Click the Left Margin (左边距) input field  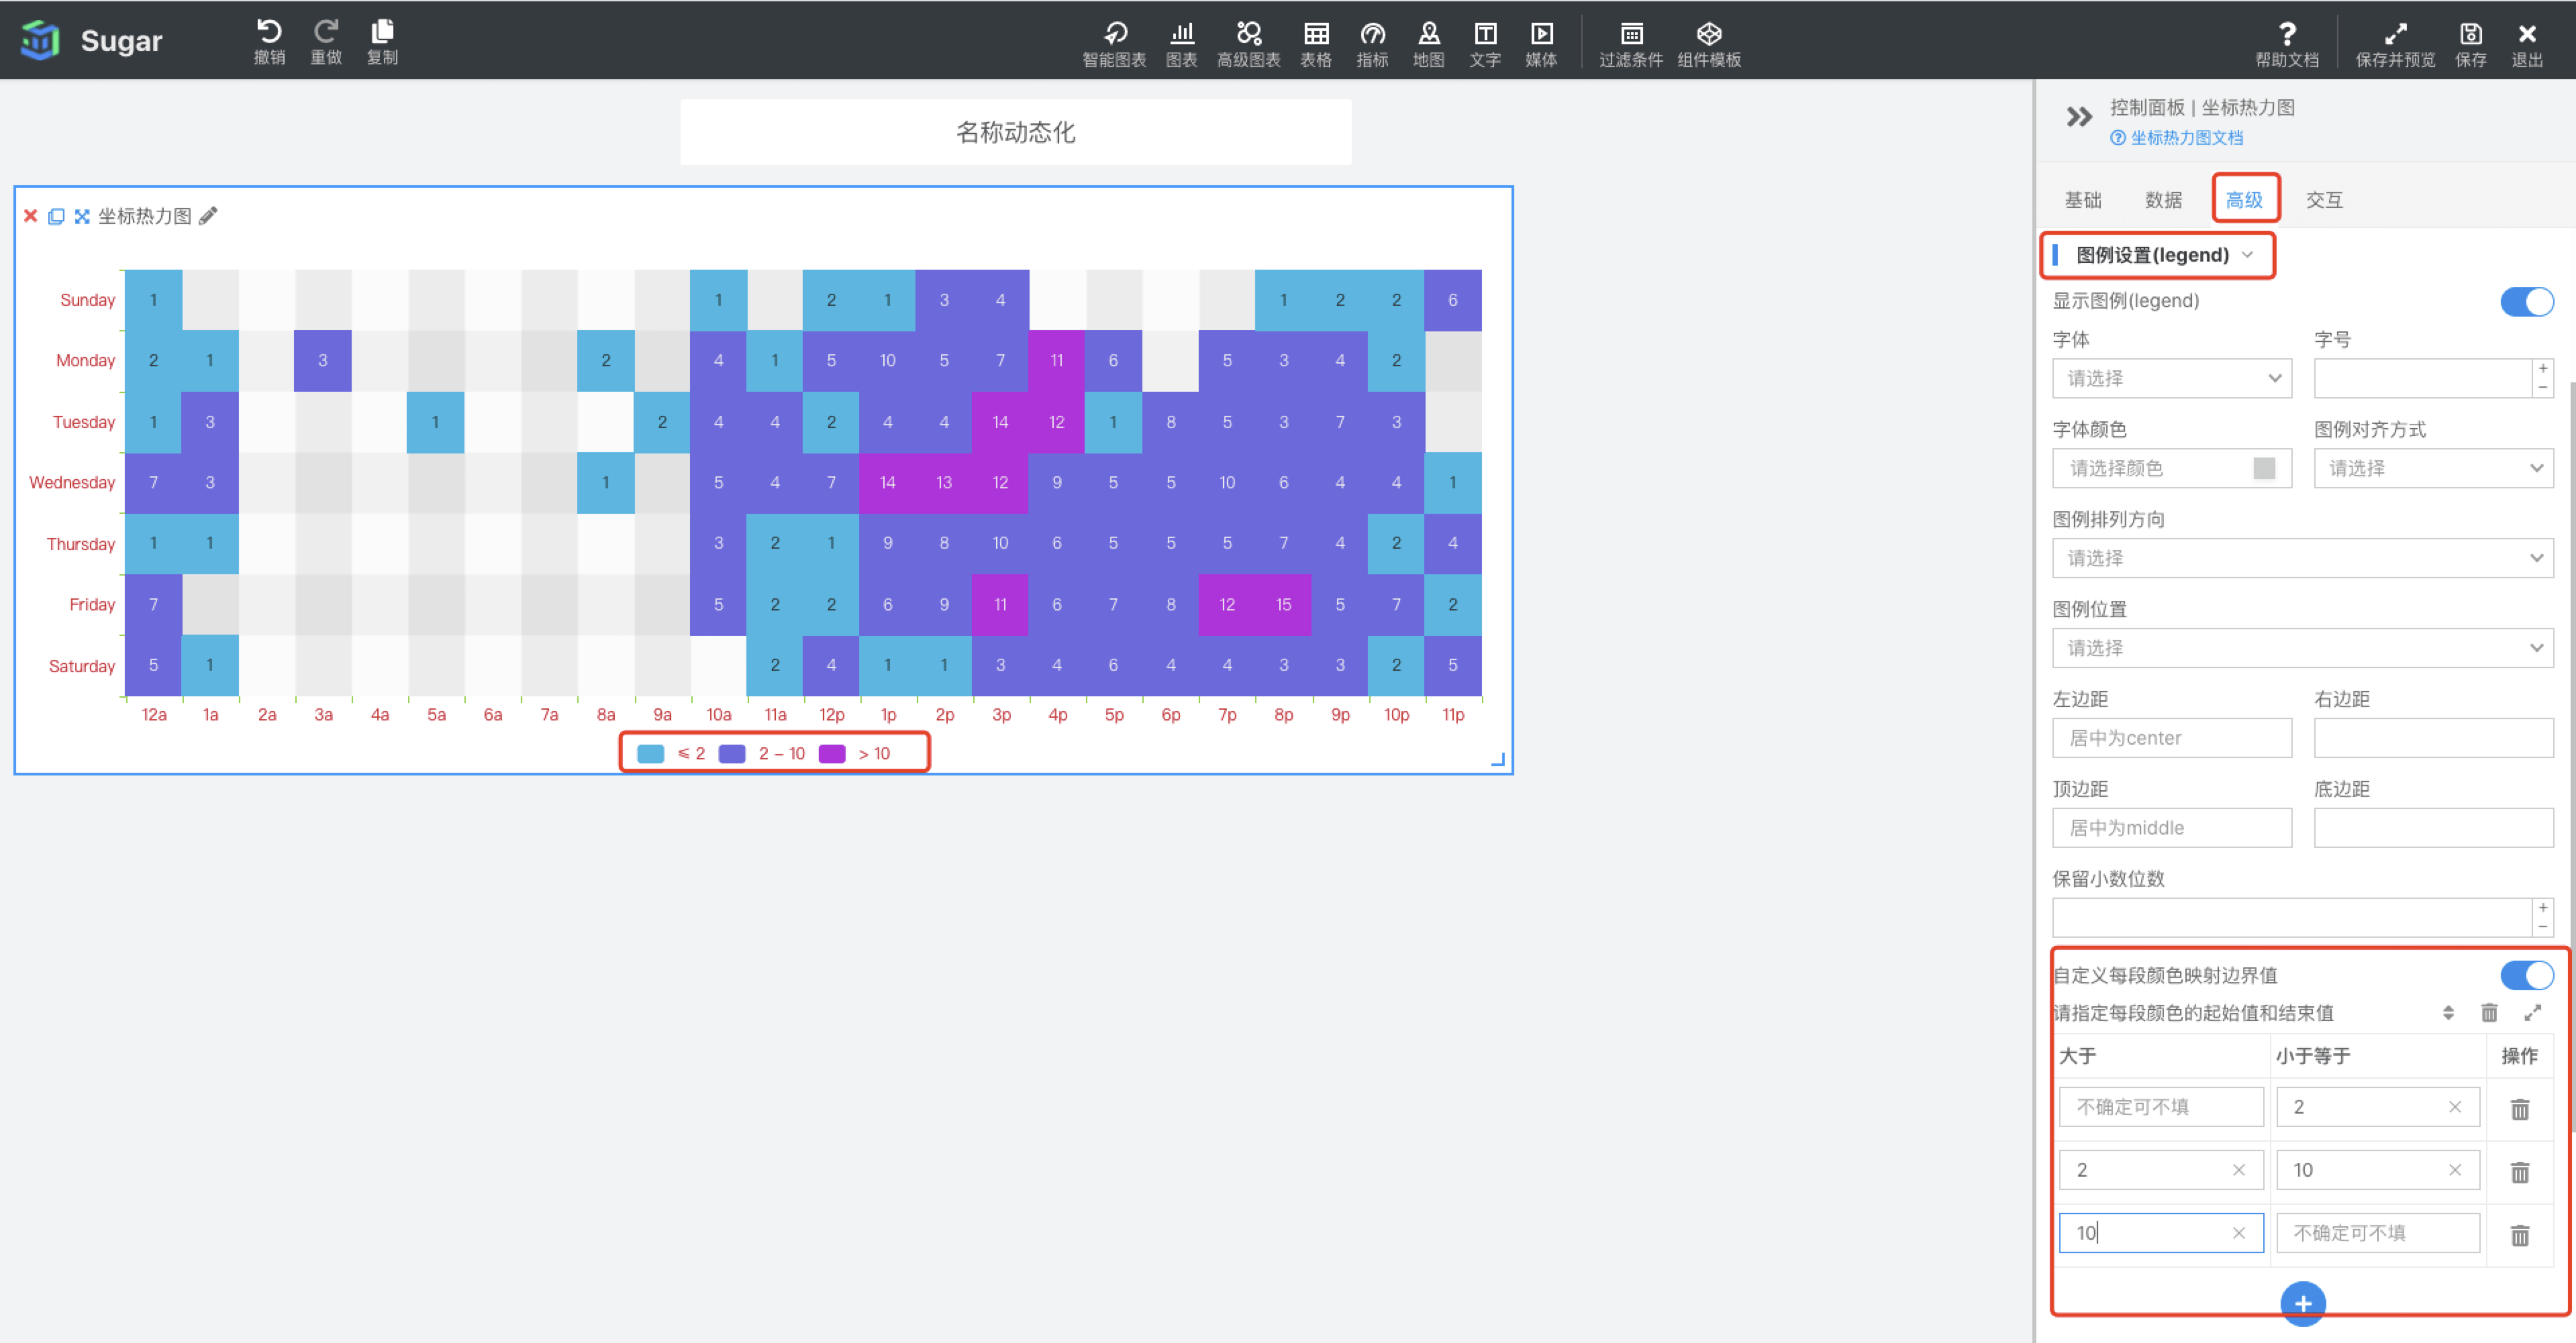[x=2171, y=739]
